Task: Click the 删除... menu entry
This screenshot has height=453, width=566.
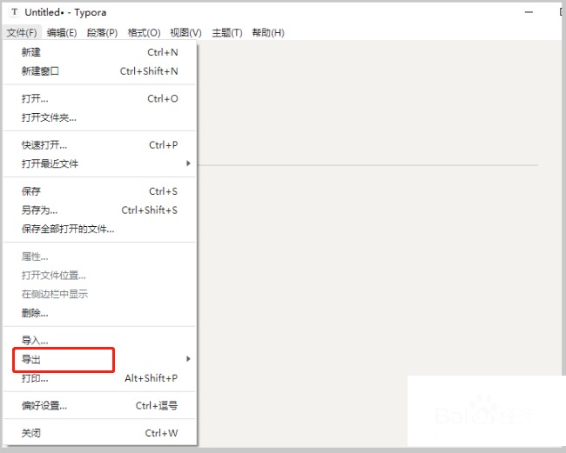Action: tap(99, 313)
